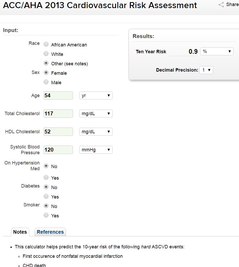The height and width of the screenshot is (267, 239).
Task: Open Ten Year Risk percent unit dropdown
Action: tap(217, 51)
